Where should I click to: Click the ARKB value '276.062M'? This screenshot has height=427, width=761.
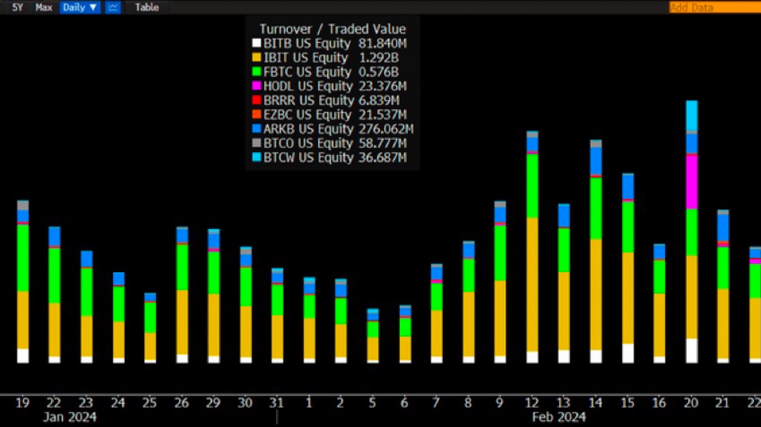(x=385, y=129)
